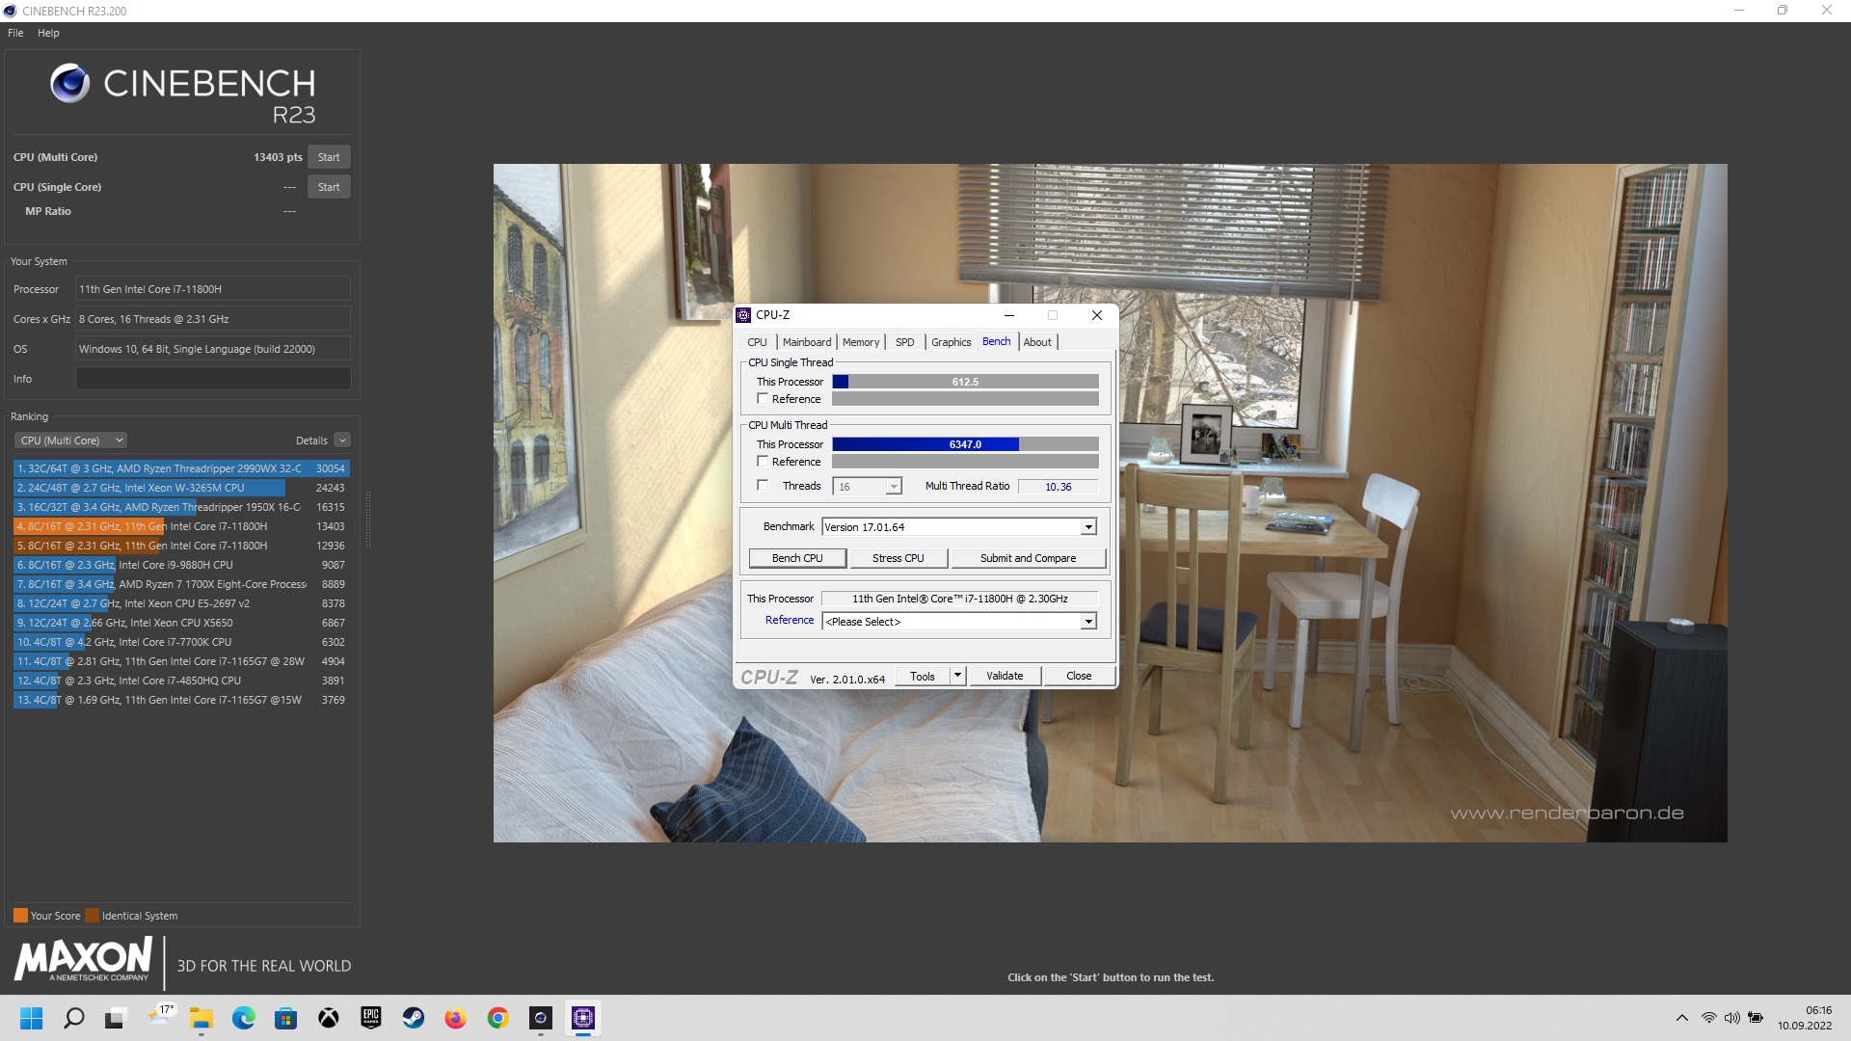This screenshot has width=1851, height=1041.
Task: Open Google Chrome from taskbar
Action: point(497,1018)
